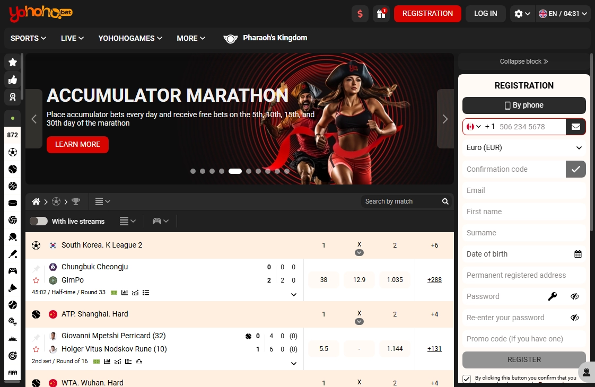Open the YOHOHOGAMES dropdown menu
The width and height of the screenshot is (595, 387).
pyautogui.click(x=130, y=38)
